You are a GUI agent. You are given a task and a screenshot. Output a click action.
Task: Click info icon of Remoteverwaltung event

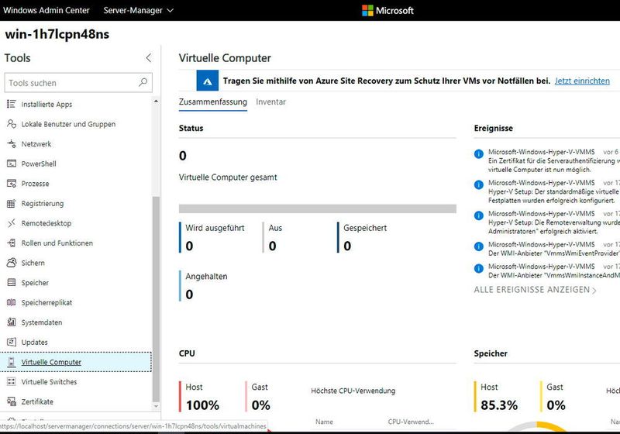click(x=478, y=215)
